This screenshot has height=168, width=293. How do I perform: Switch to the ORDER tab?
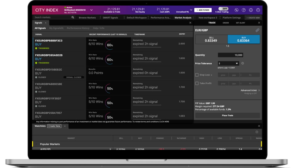click(x=225, y=23)
